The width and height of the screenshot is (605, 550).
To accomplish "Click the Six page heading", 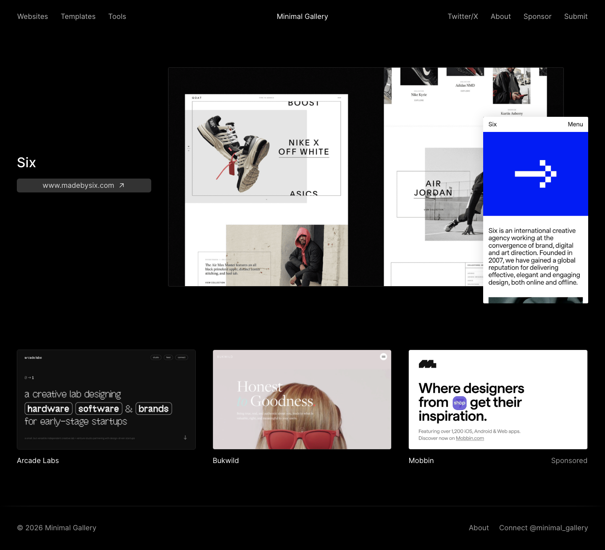I will click(x=26, y=163).
